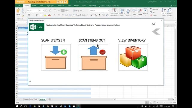
Task: Open the General number format dropdown
Action: coord(109,11)
